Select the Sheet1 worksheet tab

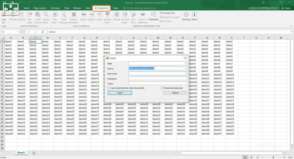[x=21, y=153]
